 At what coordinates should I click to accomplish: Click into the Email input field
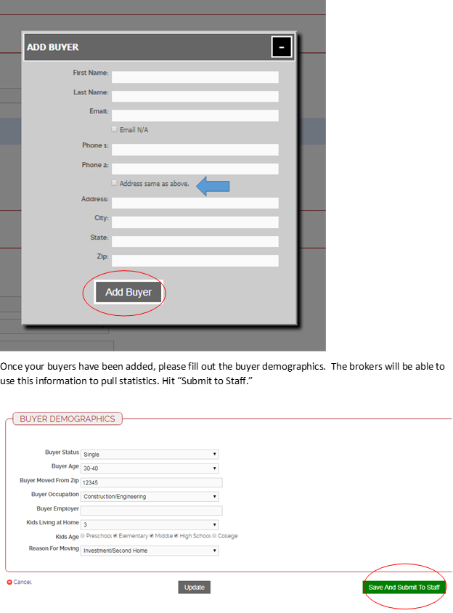pyautogui.click(x=195, y=115)
